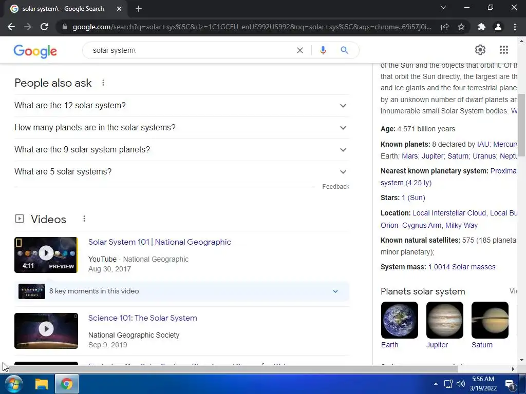Clear the search box text
The height and width of the screenshot is (394, 526).
[300, 50]
